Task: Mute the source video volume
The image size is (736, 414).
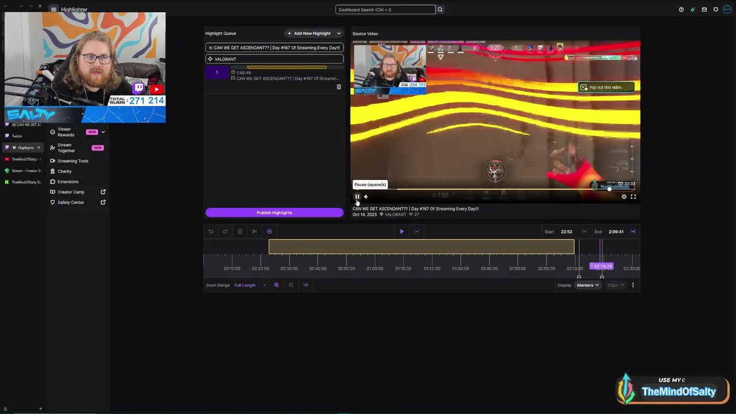Action: click(366, 197)
